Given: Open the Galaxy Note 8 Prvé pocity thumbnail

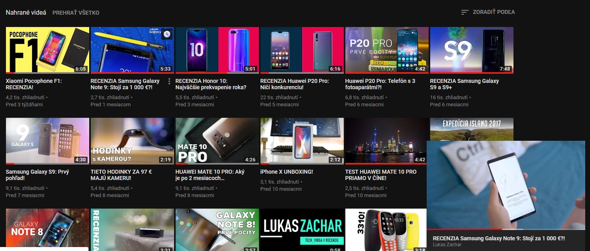Looking at the screenshot, I should click(217, 230).
